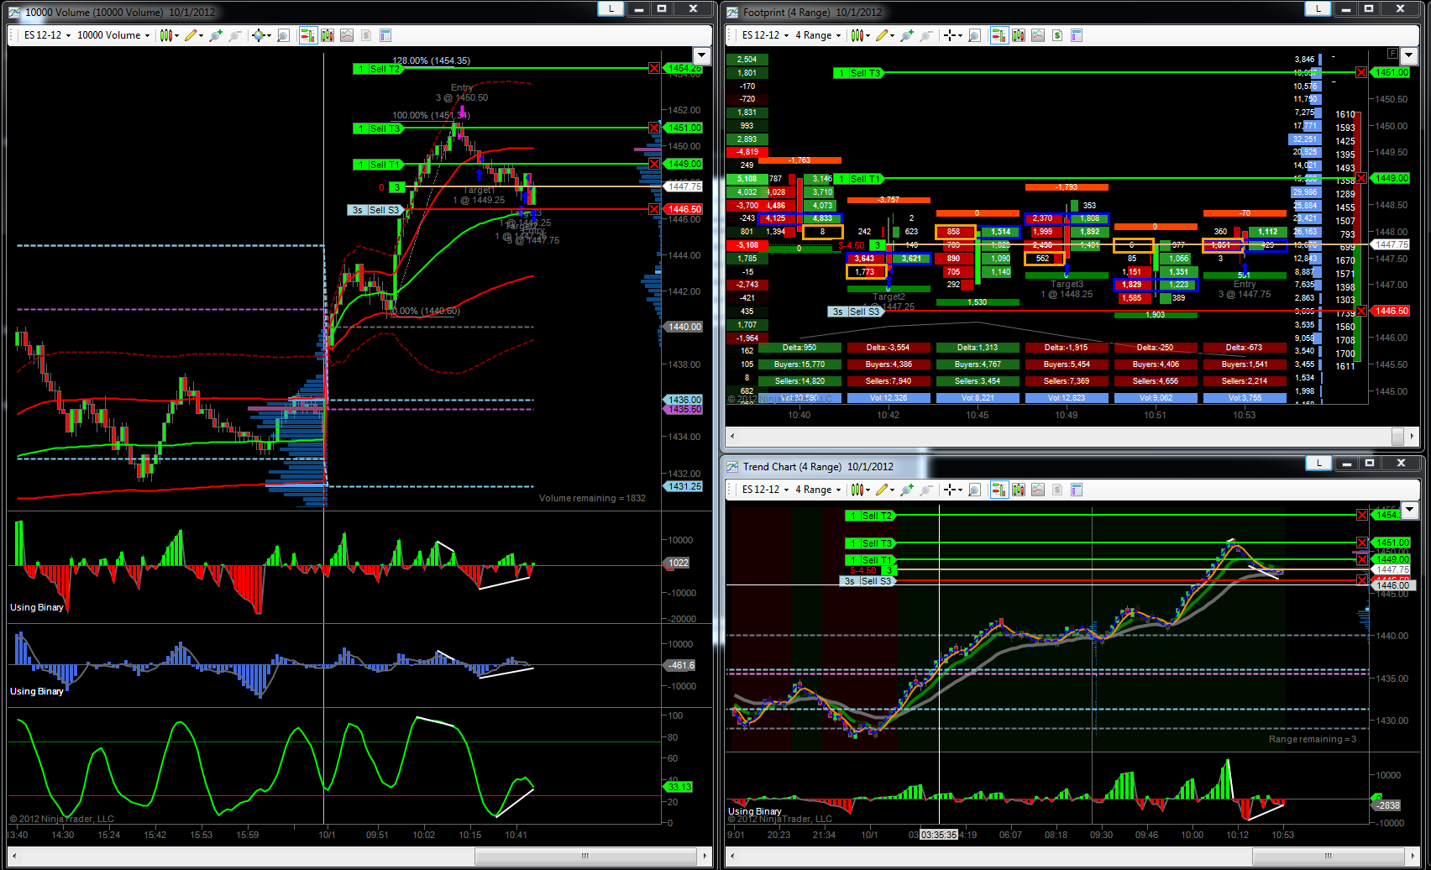Cancel Sell T3 order on Footprint chart
Screen dimensions: 1431x870
(x=1361, y=72)
